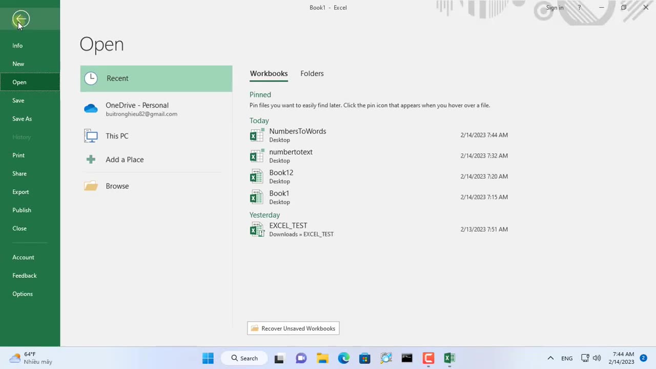Open the EXCEL_TEST workbook
The height and width of the screenshot is (369, 656).
[379, 229]
